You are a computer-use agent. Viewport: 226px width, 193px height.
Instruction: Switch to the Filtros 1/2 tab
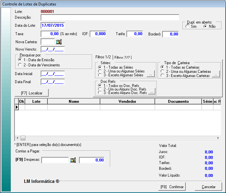[x=103, y=57]
